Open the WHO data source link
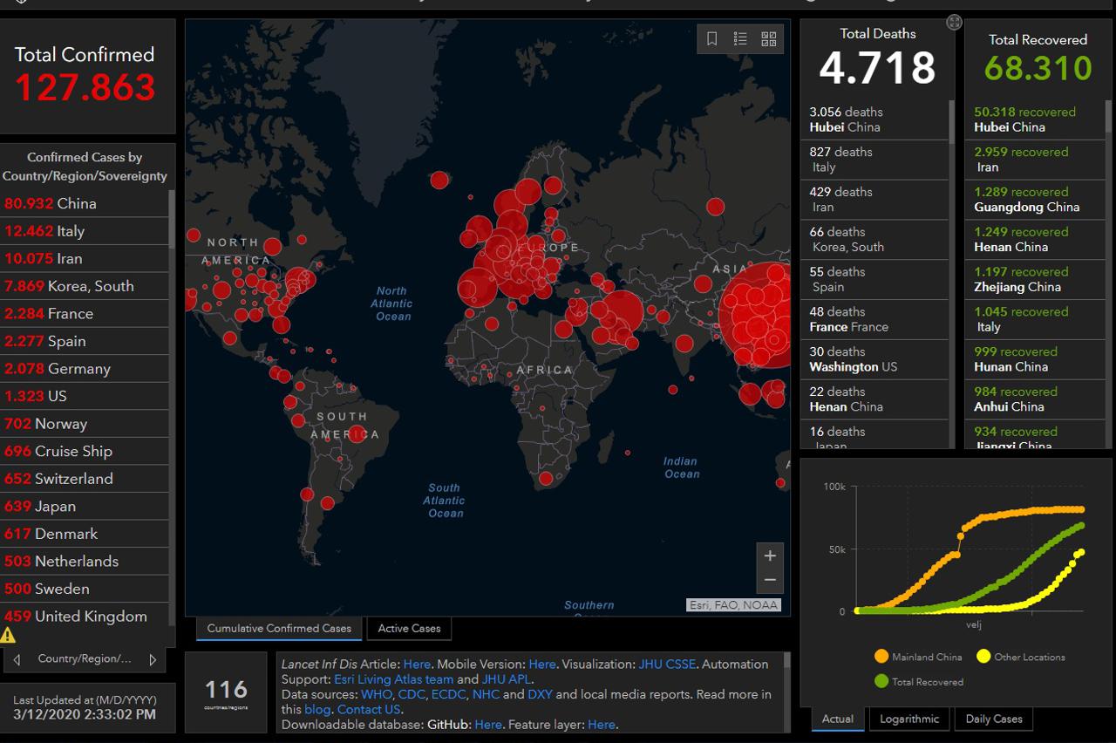1116x743 pixels. click(x=374, y=694)
